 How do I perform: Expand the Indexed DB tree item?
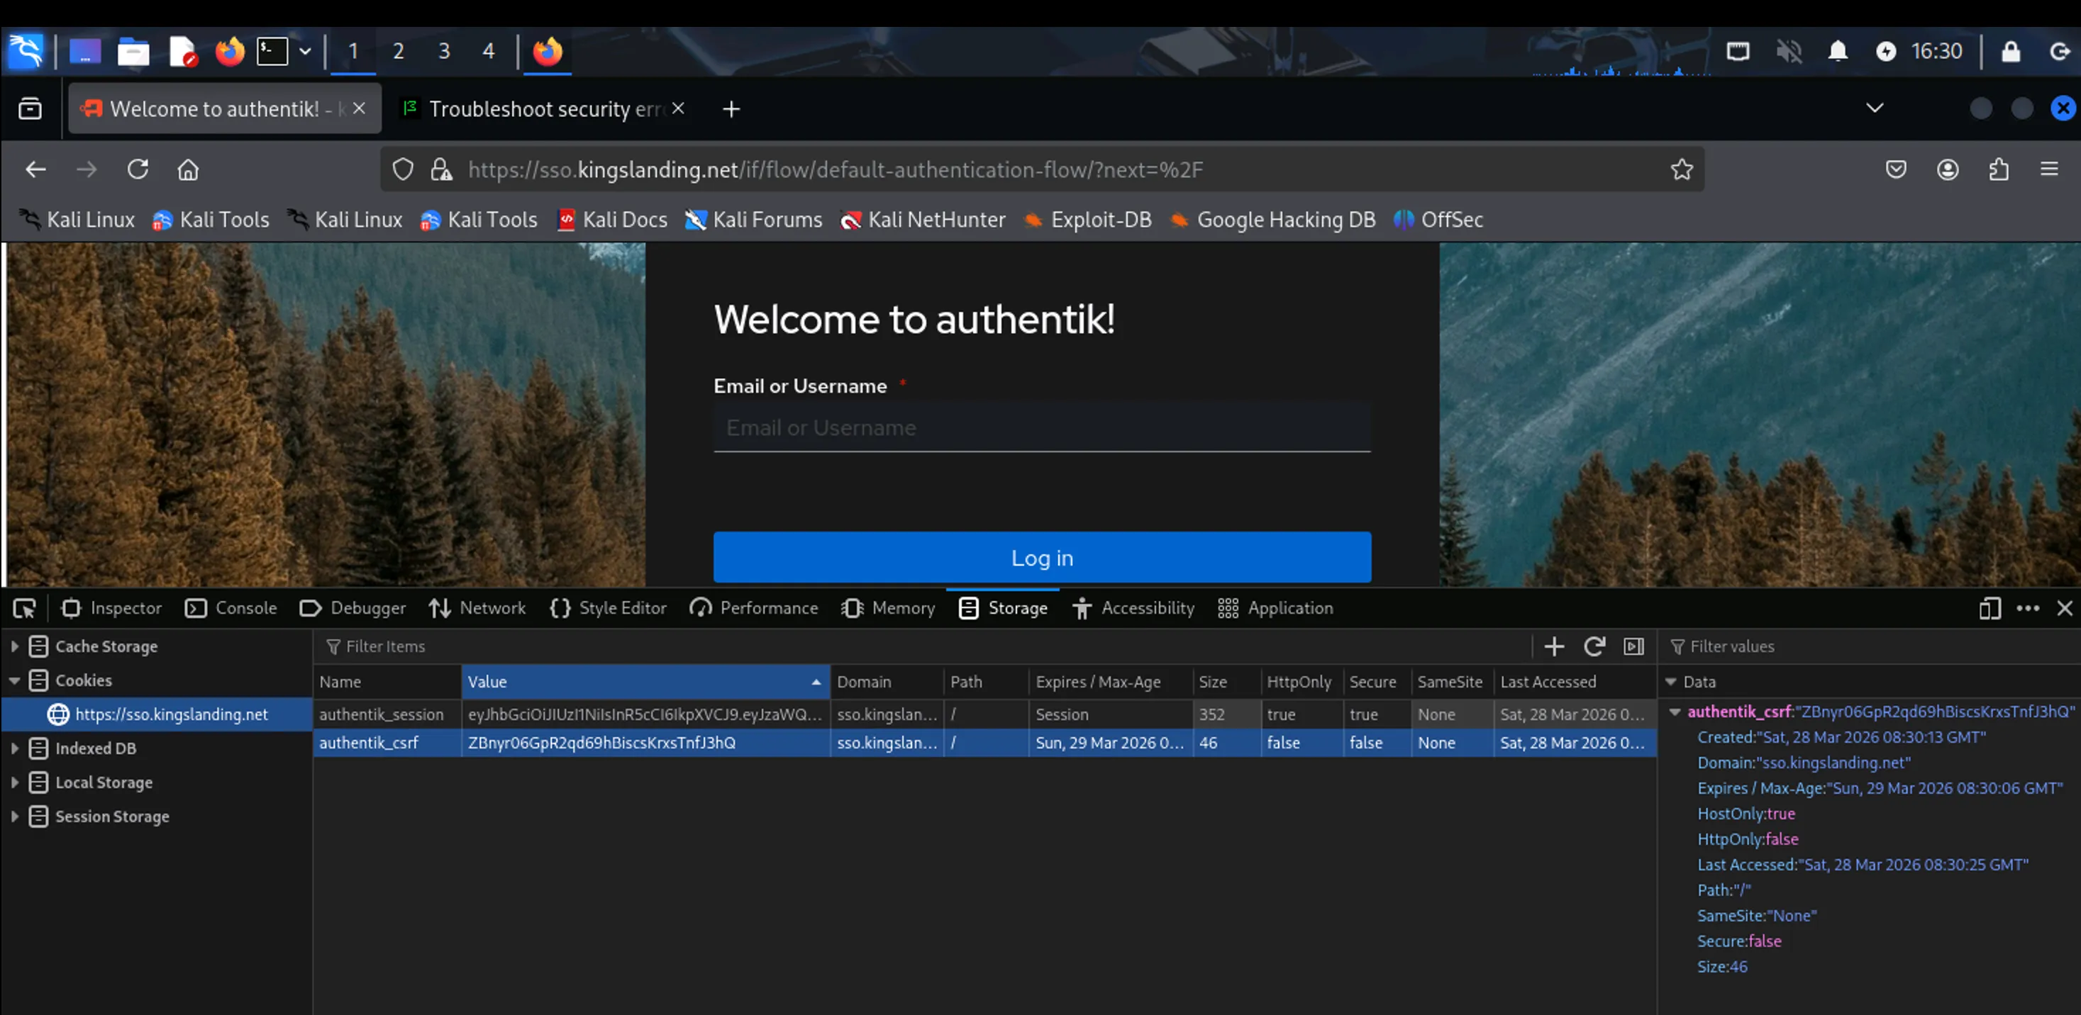pos(15,748)
